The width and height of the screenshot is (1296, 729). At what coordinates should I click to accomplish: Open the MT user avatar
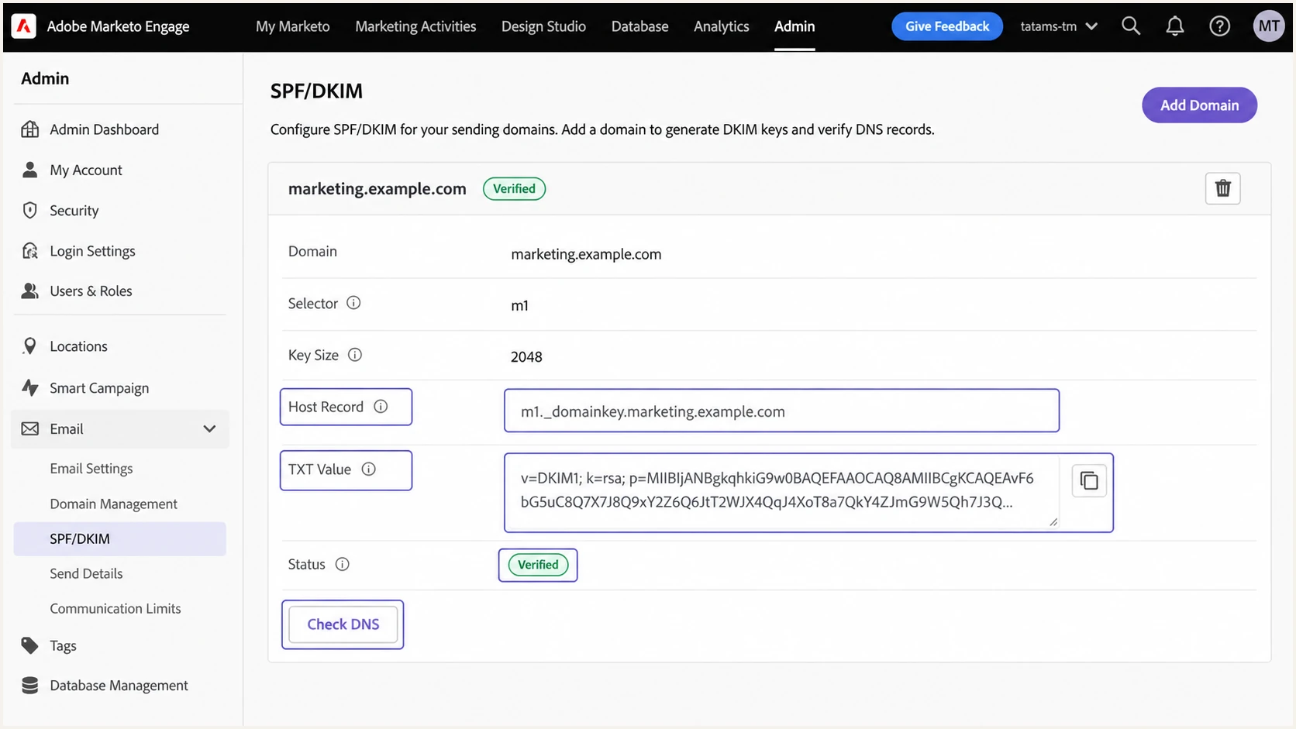coord(1269,26)
